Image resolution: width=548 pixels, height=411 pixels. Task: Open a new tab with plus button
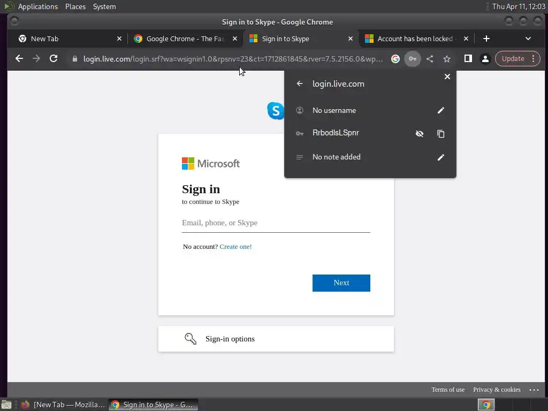click(486, 39)
